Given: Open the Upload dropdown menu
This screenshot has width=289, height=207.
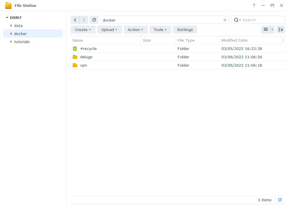Looking at the screenshot, I should 109,30.
